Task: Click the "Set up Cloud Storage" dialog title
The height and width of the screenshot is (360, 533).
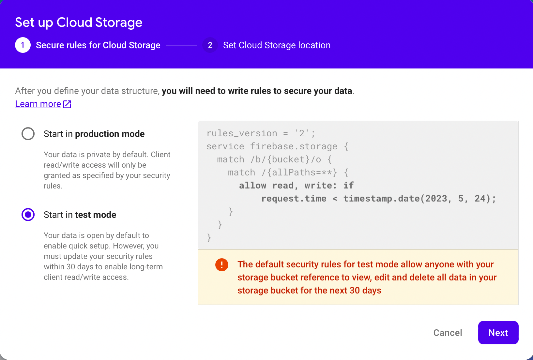Action: point(79,22)
